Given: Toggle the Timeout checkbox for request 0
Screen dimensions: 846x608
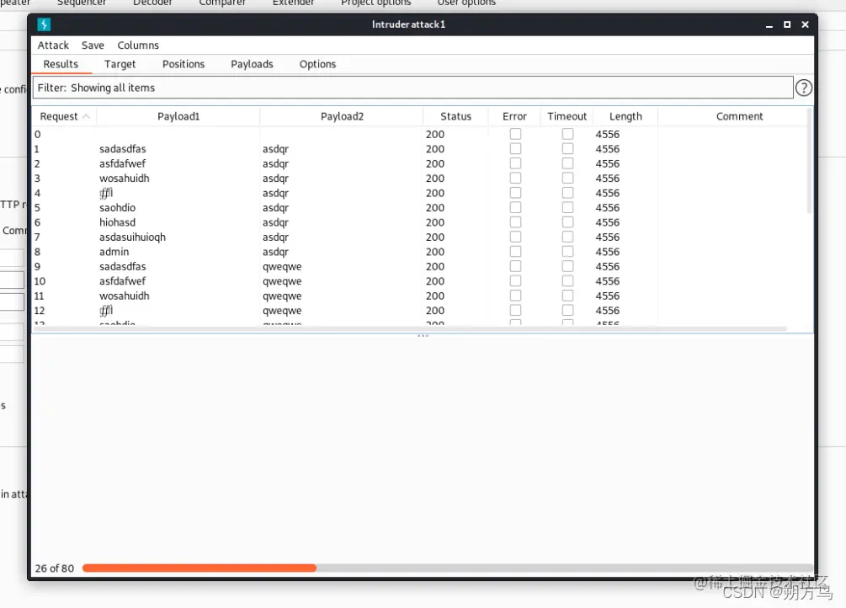Looking at the screenshot, I should pos(567,134).
